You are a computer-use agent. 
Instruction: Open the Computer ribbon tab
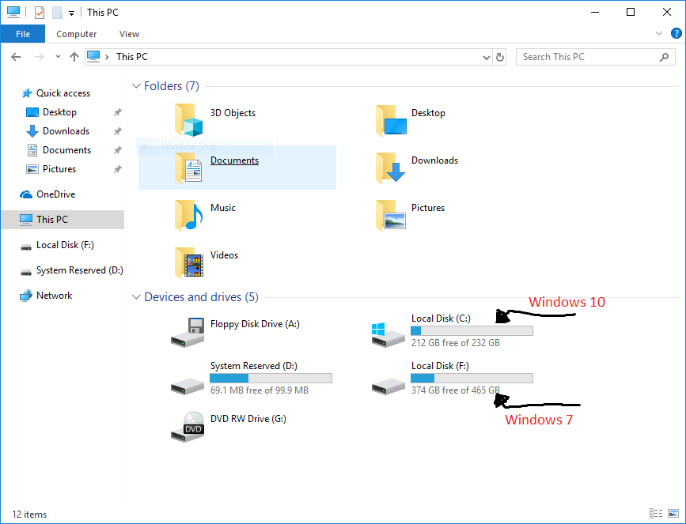(x=76, y=34)
